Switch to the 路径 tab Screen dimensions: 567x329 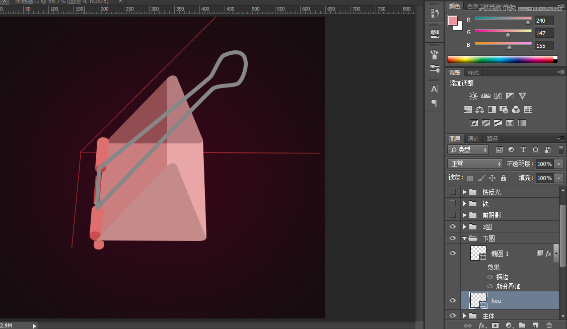coord(492,139)
